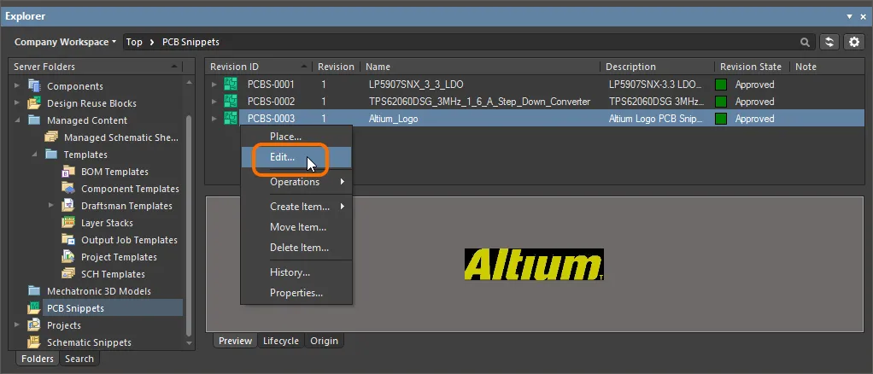
Task: Click the Output Job Templates folder icon
Action: tap(68, 240)
